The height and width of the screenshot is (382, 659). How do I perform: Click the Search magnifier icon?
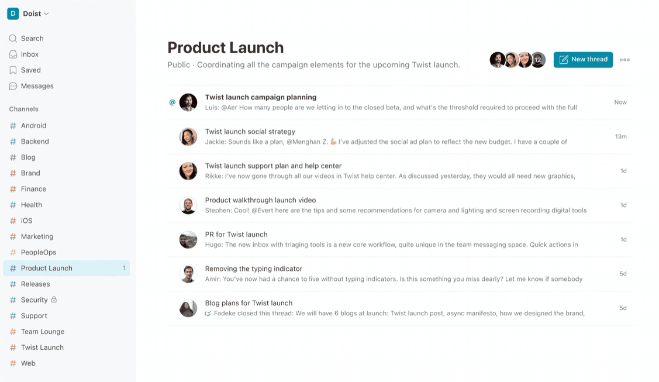point(13,38)
